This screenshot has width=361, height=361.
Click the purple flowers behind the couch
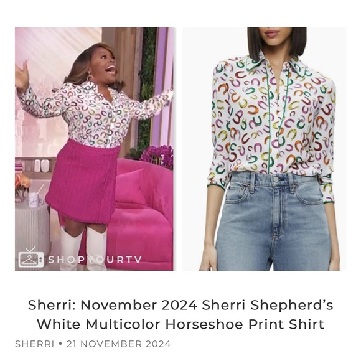coord(157,157)
